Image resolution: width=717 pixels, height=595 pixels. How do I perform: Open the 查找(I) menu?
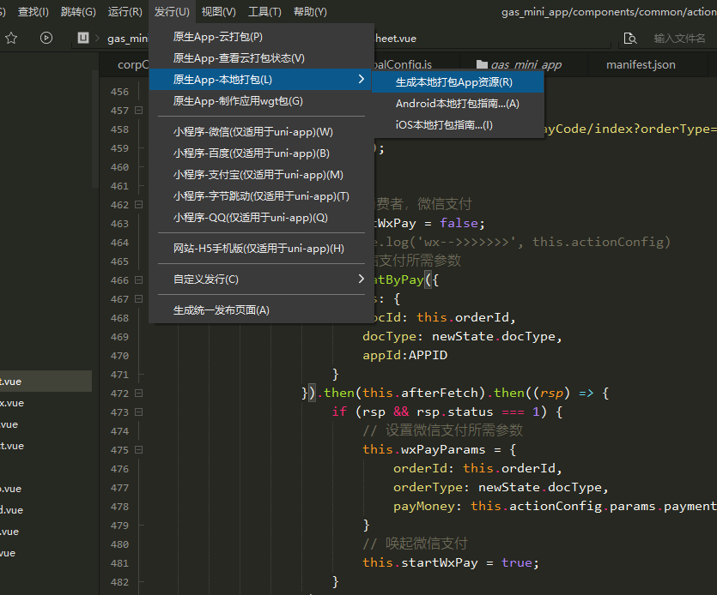click(x=33, y=12)
